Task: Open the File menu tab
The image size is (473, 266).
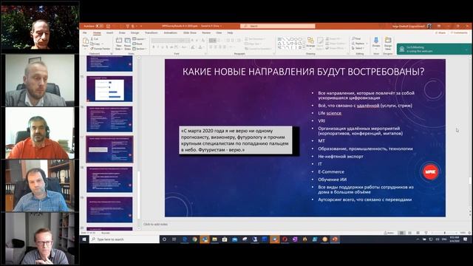Action: click(85, 33)
